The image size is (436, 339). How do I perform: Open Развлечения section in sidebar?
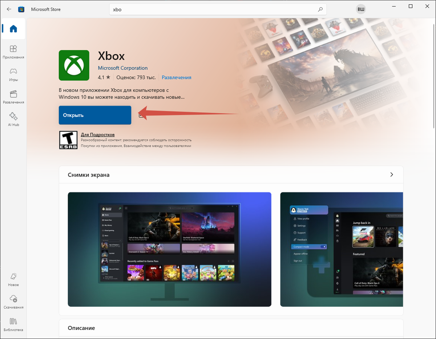[x=13, y=97]
